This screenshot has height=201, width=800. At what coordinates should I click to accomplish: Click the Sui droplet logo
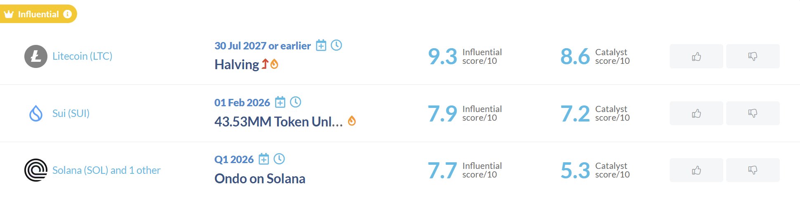pyautogui.click(x=36, y=113)
